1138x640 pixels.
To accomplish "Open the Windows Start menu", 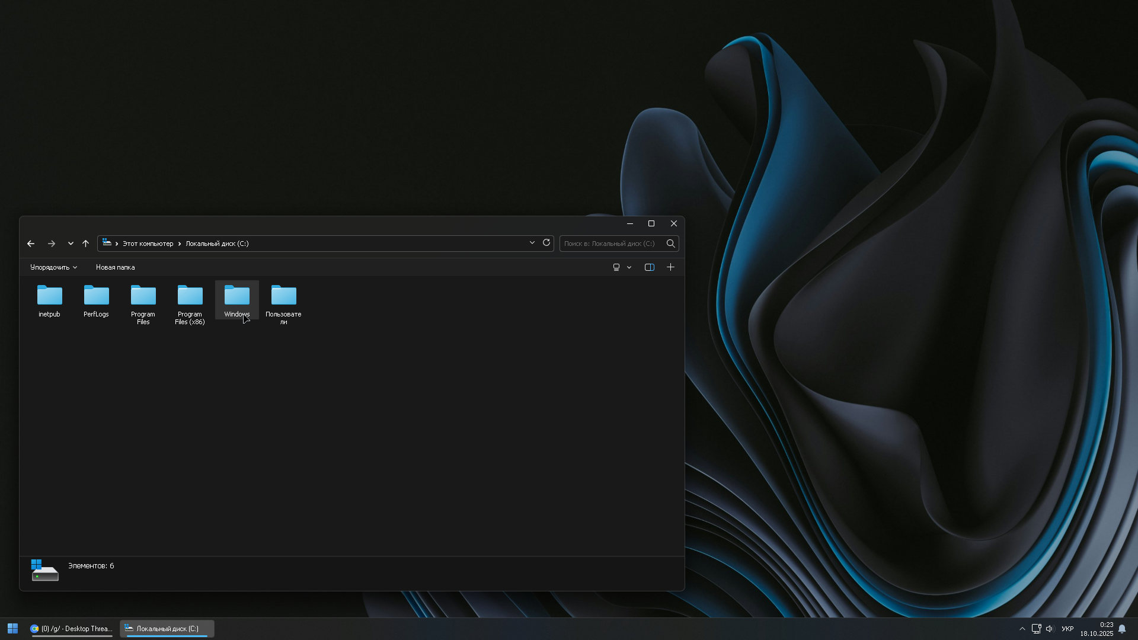I will tap(12, 629).
